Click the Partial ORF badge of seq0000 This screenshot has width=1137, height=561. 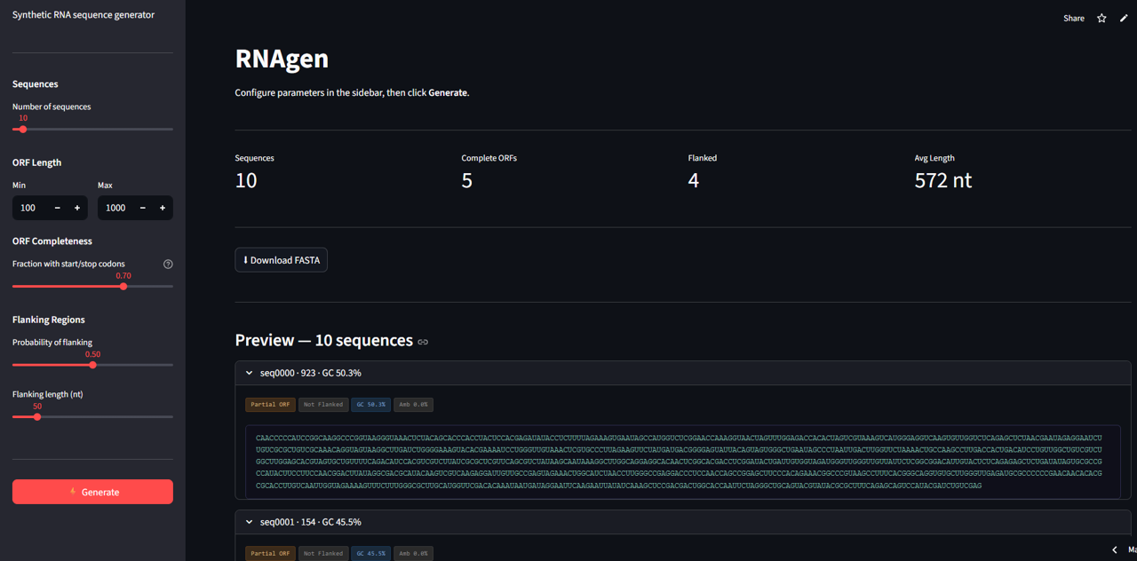[x=270, y=405]
